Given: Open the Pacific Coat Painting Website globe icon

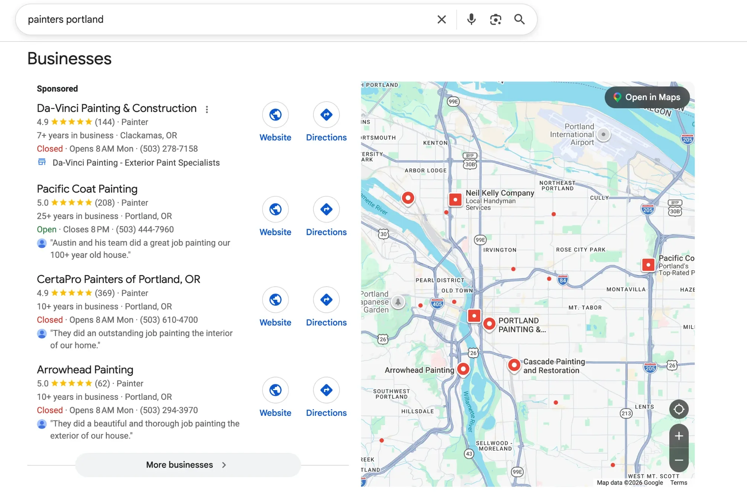Looking at the screenshot, I should click(x=275, y=209).
